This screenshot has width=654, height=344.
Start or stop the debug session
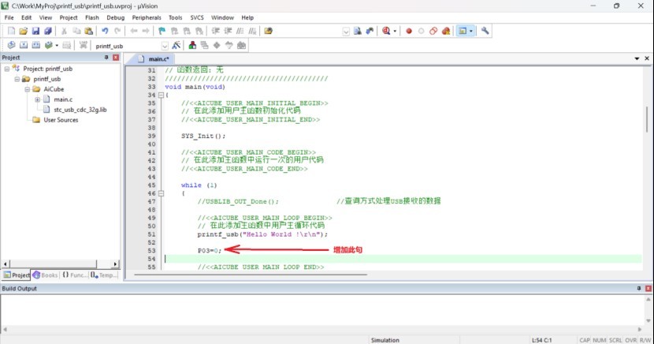386,31
